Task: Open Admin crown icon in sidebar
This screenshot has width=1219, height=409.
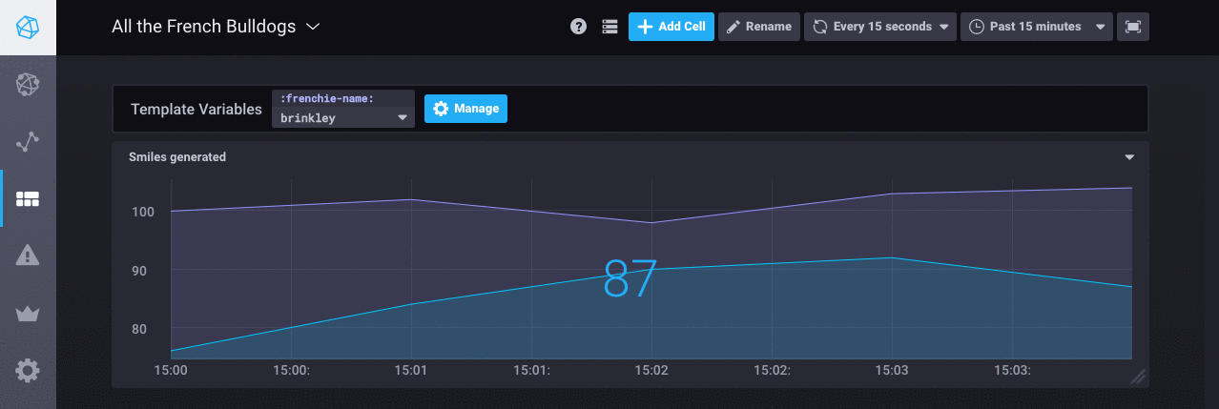Action: [x=28, y=314]
